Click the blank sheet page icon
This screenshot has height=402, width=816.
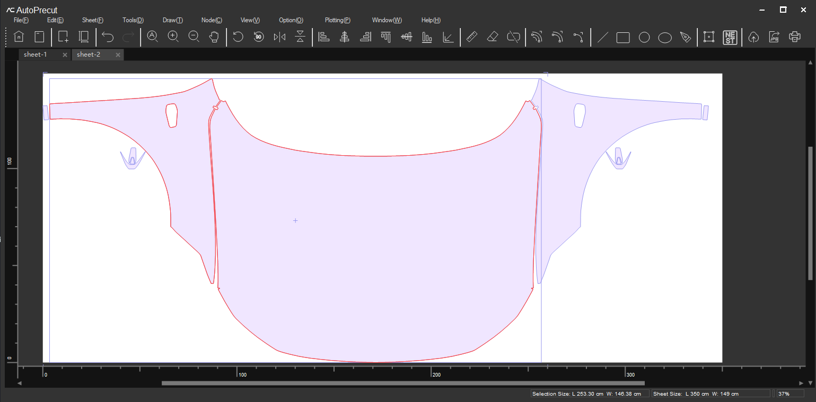39,37
